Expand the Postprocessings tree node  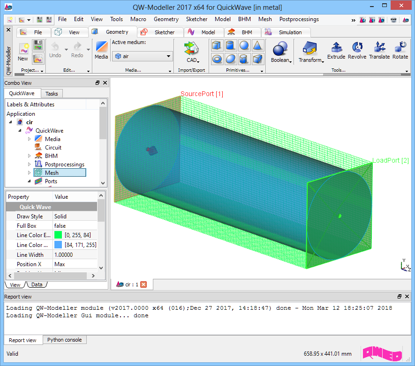click(x=29, y=164)
